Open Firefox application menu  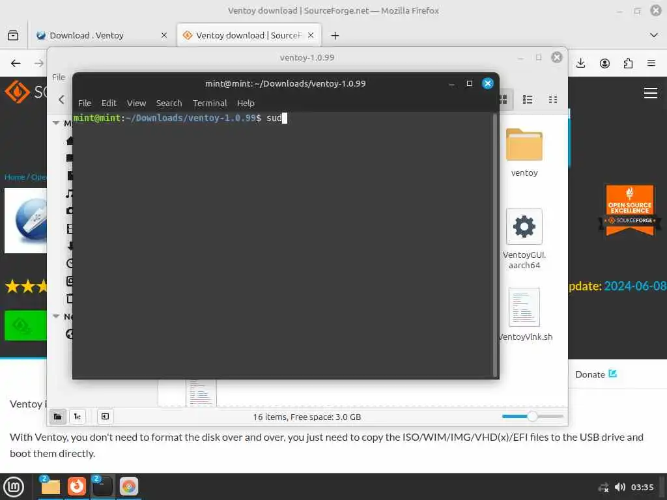pos(651,63)
